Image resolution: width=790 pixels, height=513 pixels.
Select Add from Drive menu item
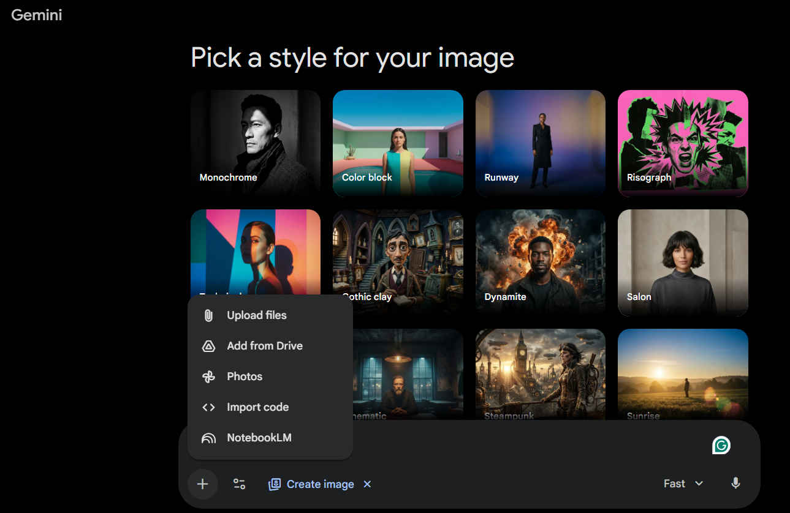[265, 346]
